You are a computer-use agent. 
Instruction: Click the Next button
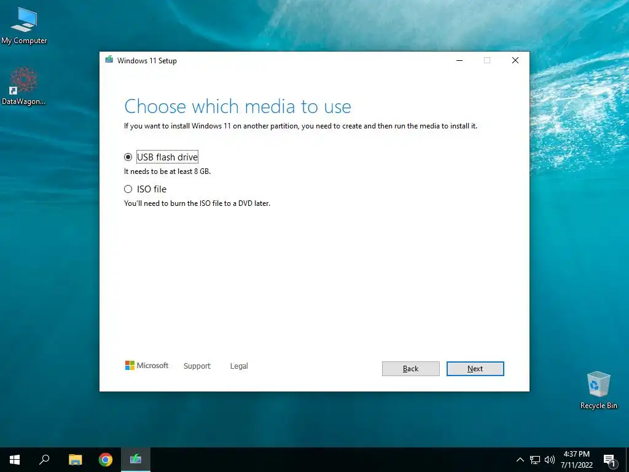click(x=475, y=369)
